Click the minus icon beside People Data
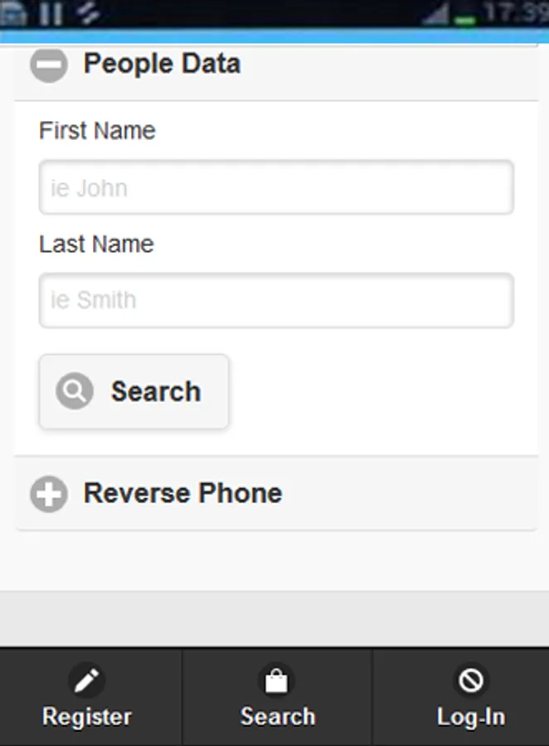This screenshot has height=746, width=549. (x=48, y=65)
